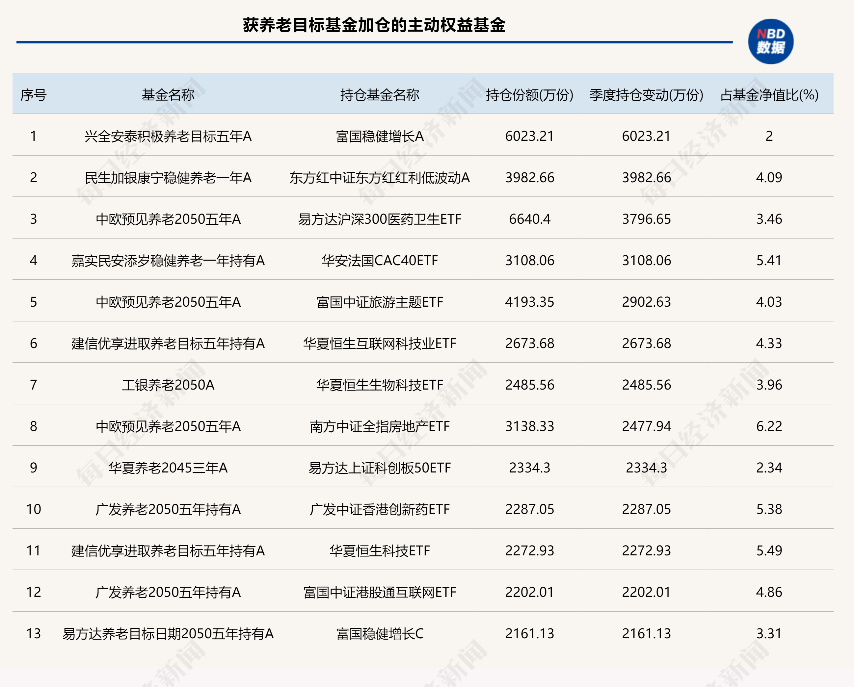Select 工银养老2050A fund name
The width and height of the screenshot is (854, 687).
pyautogui.click(x=168, y=385)
